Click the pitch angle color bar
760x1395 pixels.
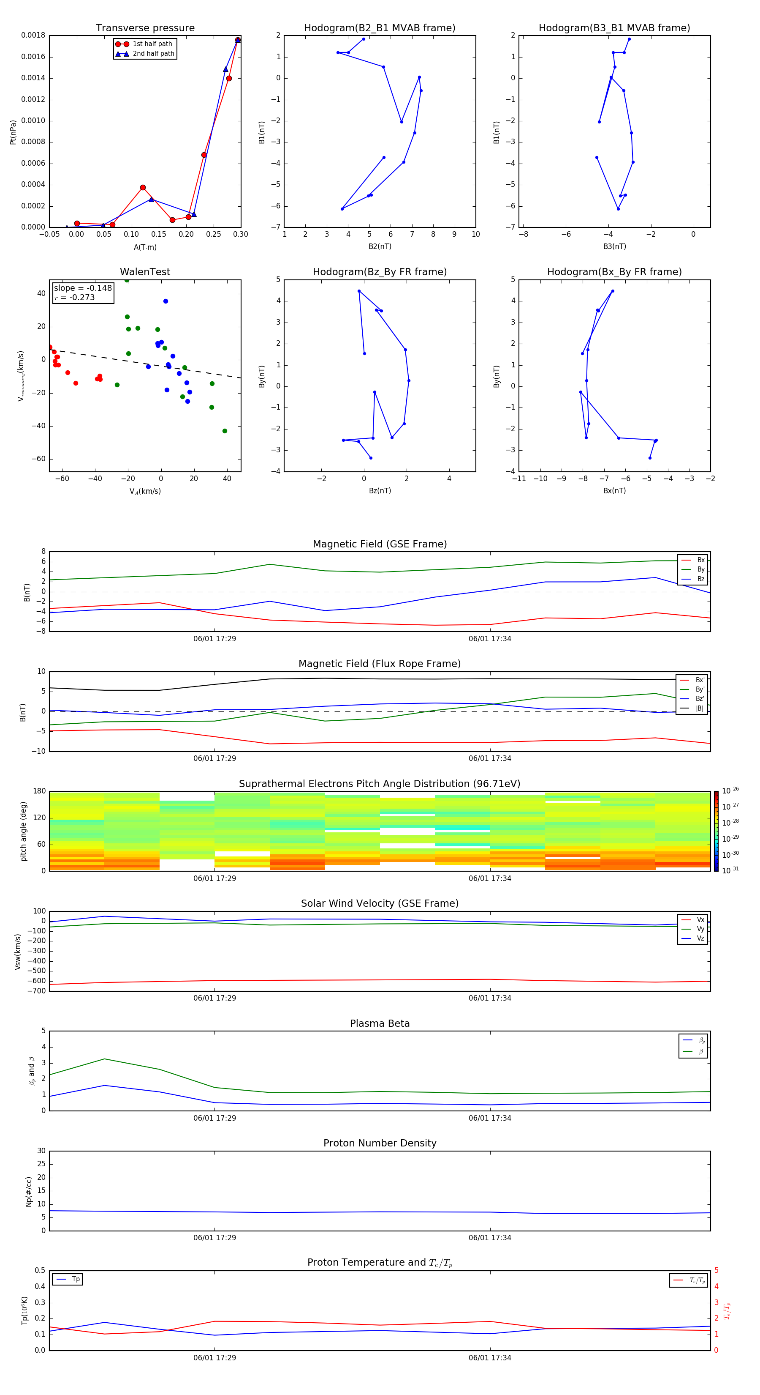716,831
